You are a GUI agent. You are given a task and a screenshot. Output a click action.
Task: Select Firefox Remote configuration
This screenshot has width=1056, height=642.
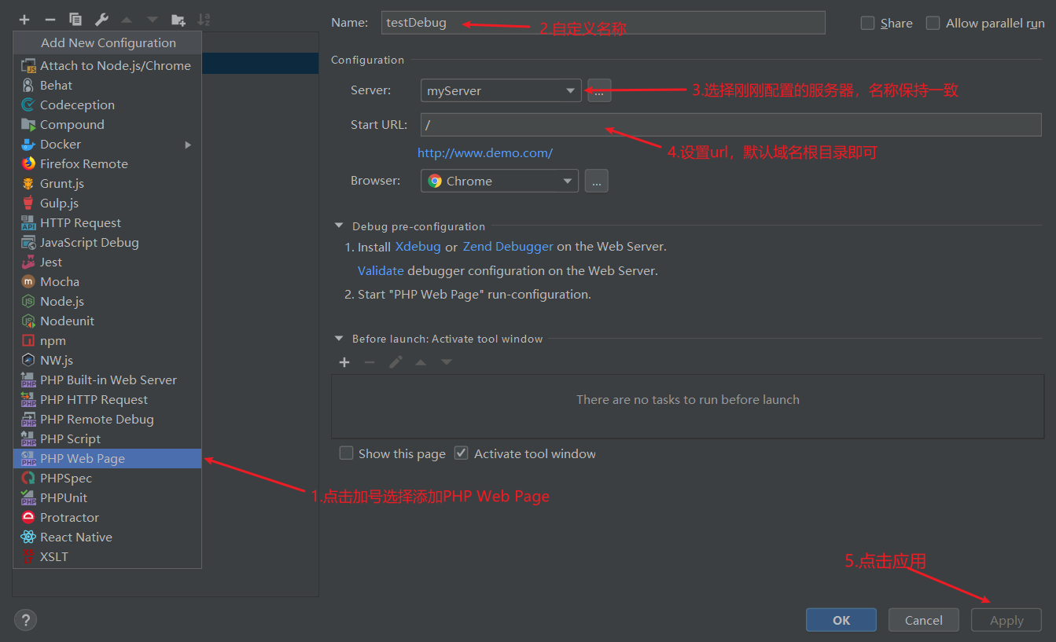click(x=107, y=163)
